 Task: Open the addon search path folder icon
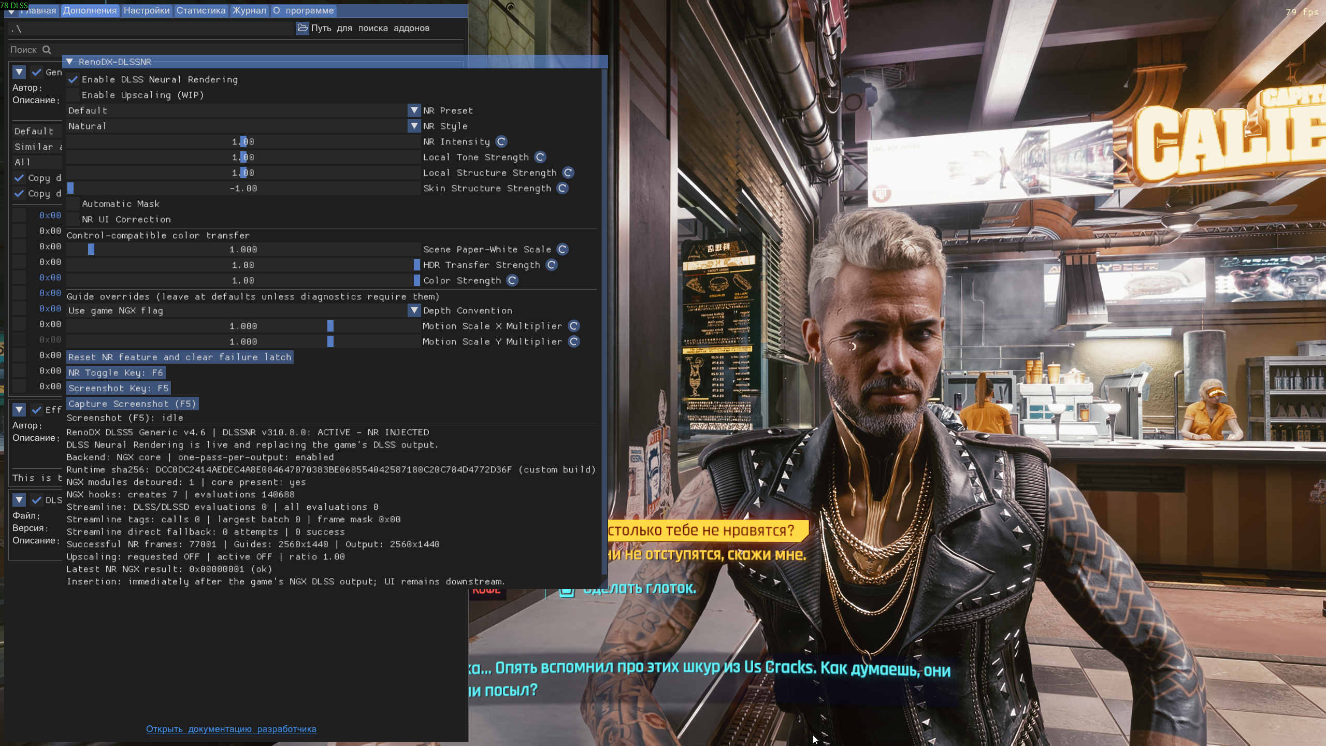coord(302,28)
